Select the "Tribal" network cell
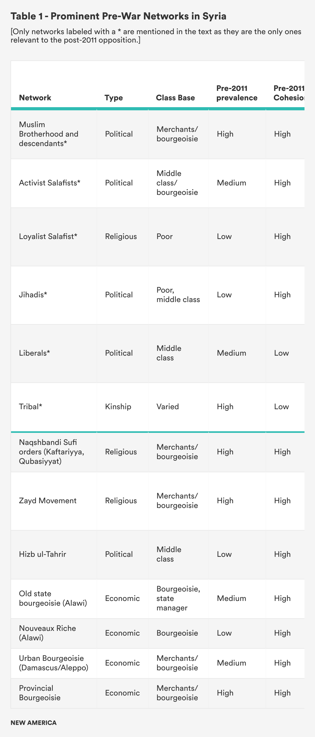 click(30, 407)
